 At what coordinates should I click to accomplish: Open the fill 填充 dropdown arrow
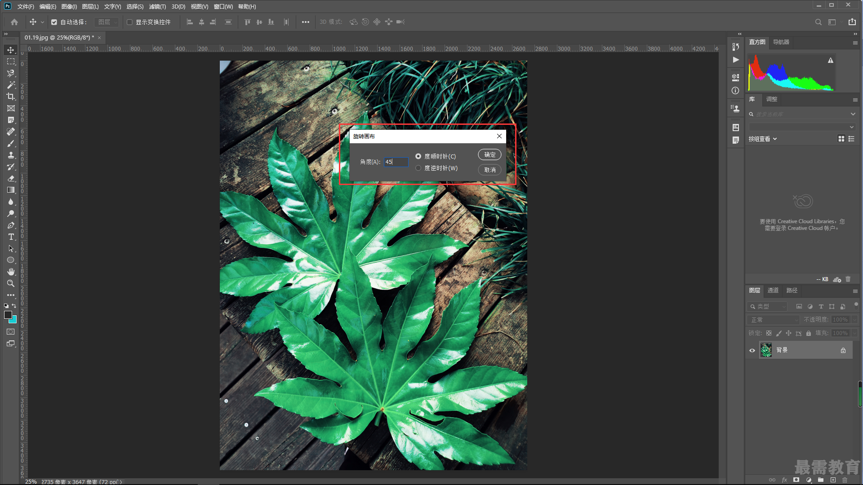point(854,333)
